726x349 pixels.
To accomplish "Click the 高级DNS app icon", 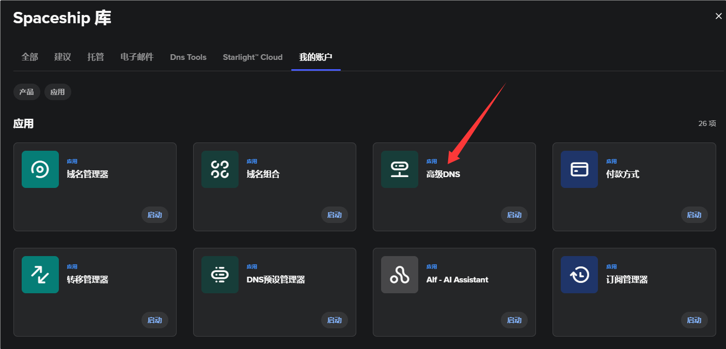I will [400, 169].
